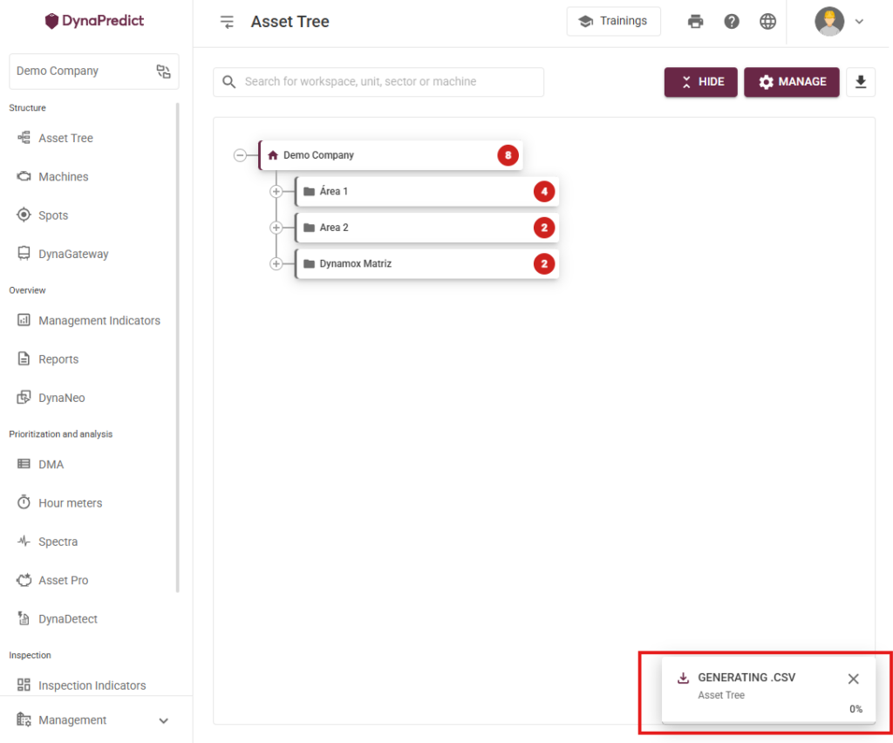Open Spots in sidebar
This screenshot has height=743, width=893.
(53, 215)
